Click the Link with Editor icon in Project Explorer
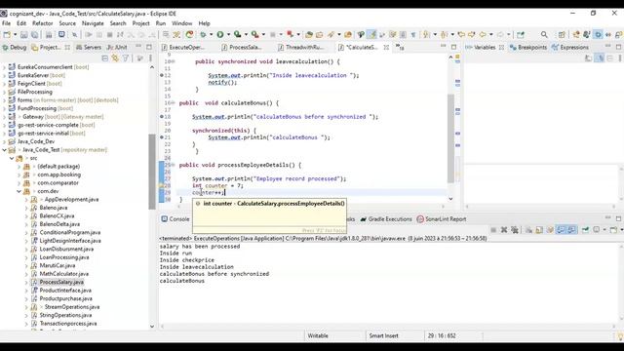 pos(115,58)
